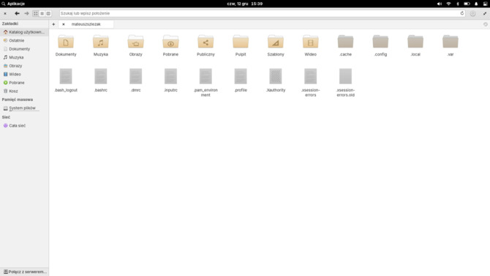490x276 pixels.
Task: Select the .pam_environment file
Action: pos(206,76)
